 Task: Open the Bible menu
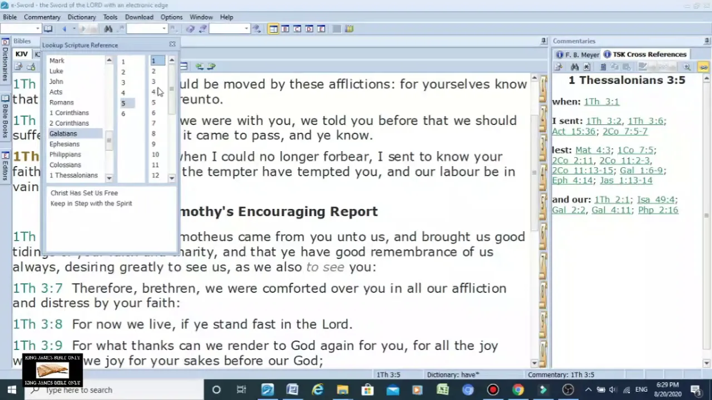9,17
